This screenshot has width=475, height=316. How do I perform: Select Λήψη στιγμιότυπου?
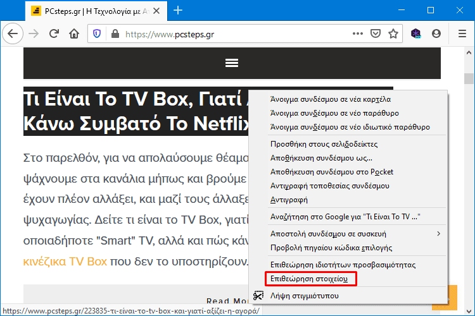(348, 295)
